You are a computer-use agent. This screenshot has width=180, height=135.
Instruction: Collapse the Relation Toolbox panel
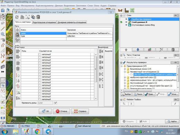121,100
